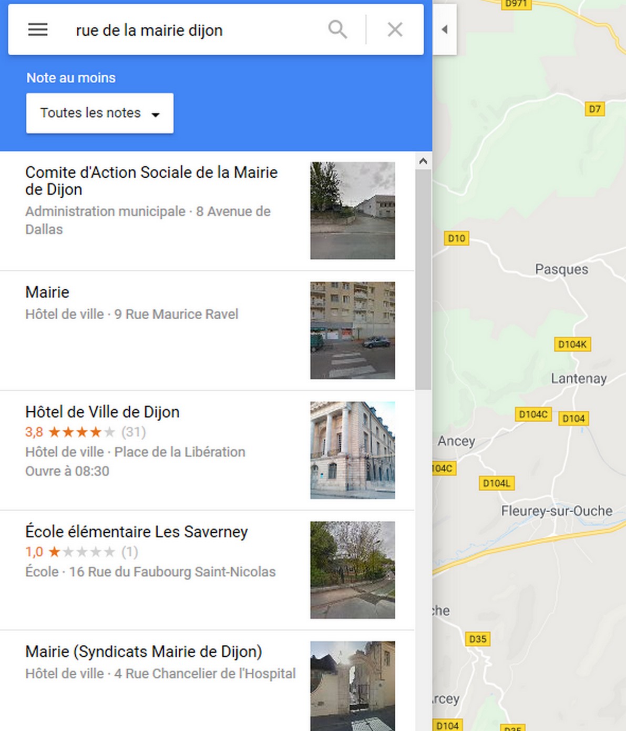Open Mairie (Syndicats Mairie de Dijon) result
The height and width of the screenshot is (731, 626).
coord(143,652)
